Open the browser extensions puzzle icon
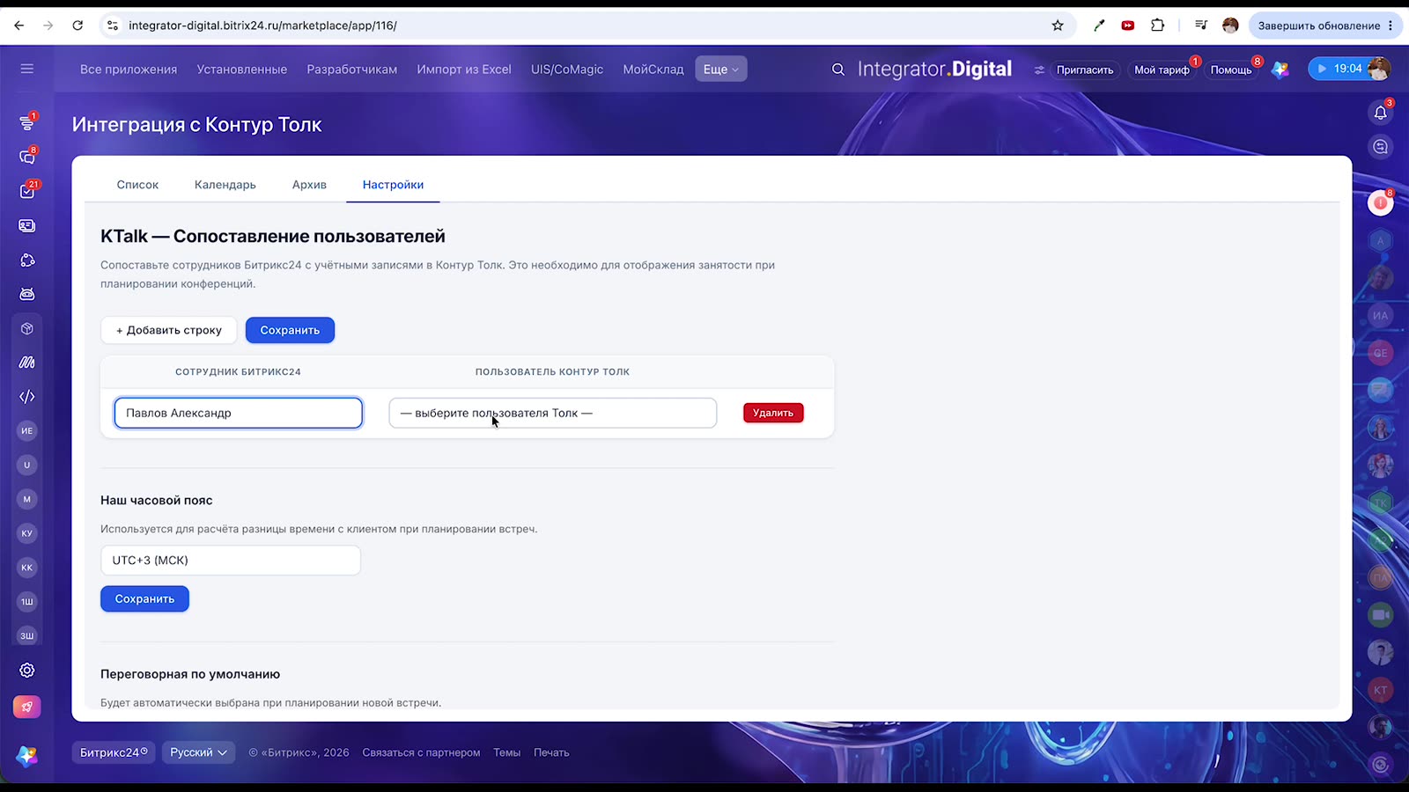This screenshot has width=1409, height=792. [1158, 26]
